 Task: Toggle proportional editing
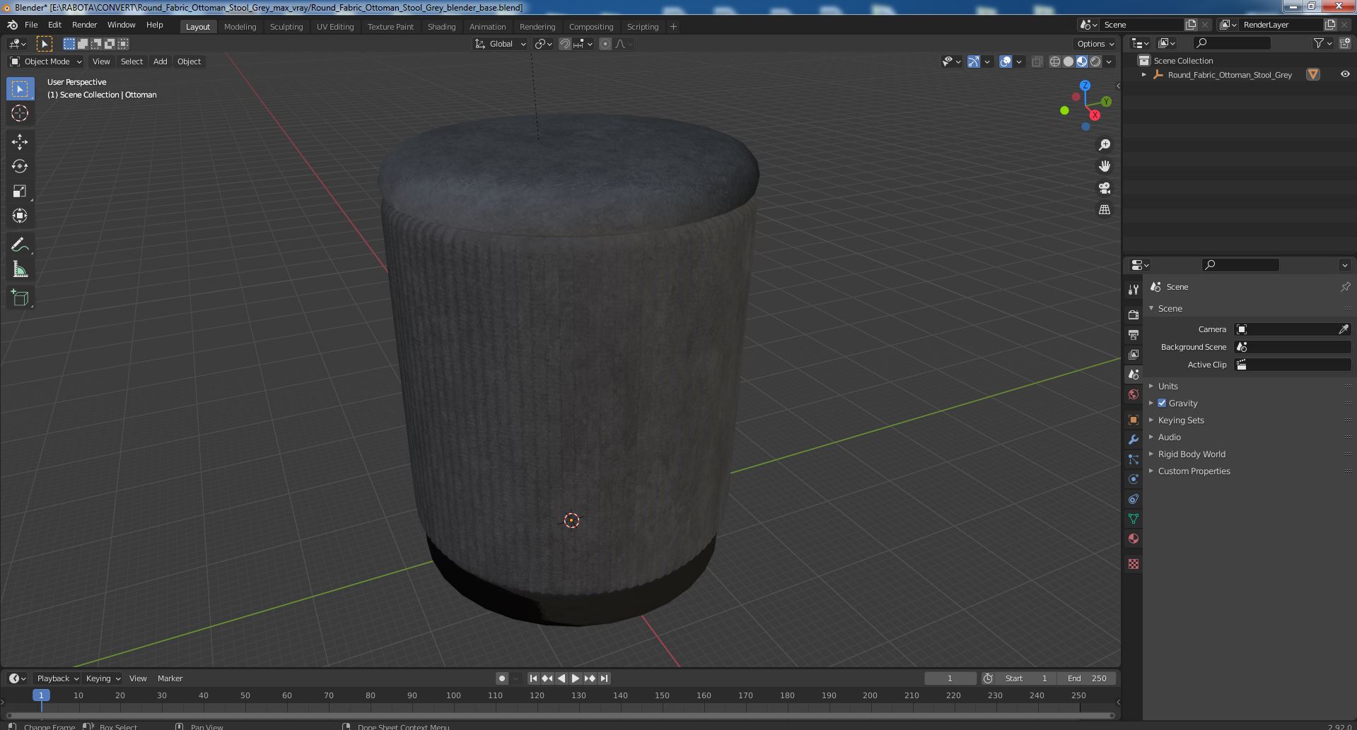(605, 44)
